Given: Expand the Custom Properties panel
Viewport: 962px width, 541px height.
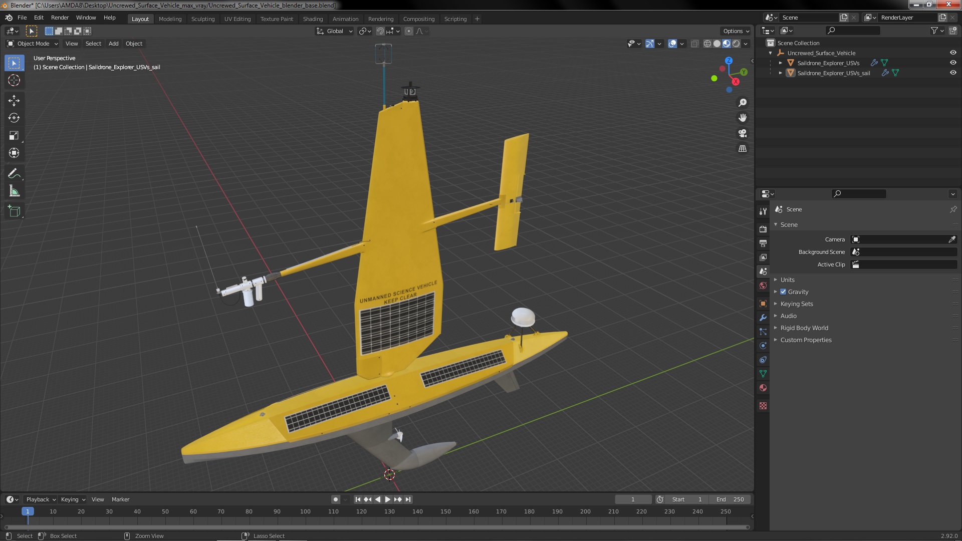Looking at the screenshot, I should tap(806, 340).
